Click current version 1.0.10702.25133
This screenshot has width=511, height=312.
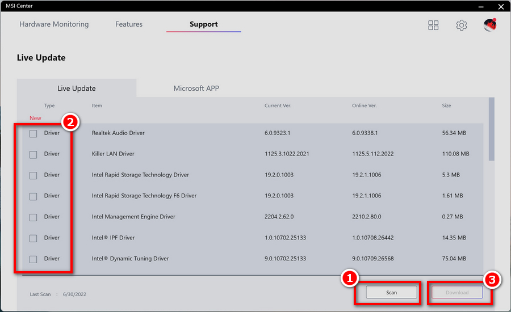pos(285,238)
